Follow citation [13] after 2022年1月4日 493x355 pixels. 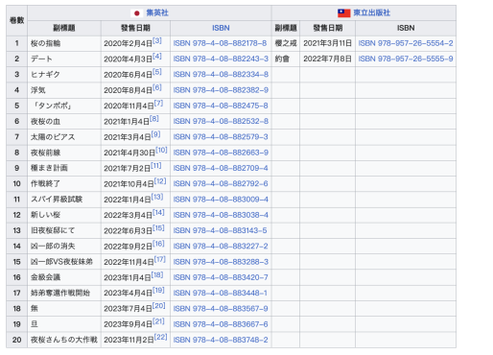(157, 197)
